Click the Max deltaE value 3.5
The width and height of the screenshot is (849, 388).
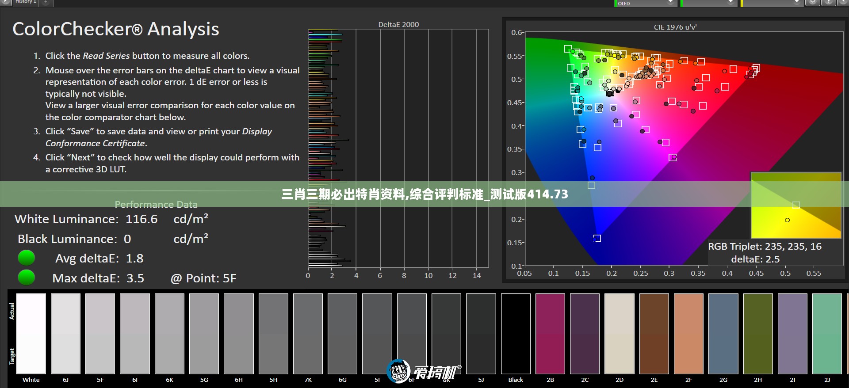135,278
